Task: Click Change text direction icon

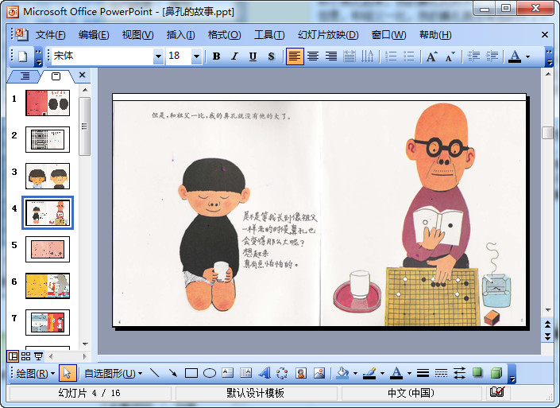Action: 367,56
